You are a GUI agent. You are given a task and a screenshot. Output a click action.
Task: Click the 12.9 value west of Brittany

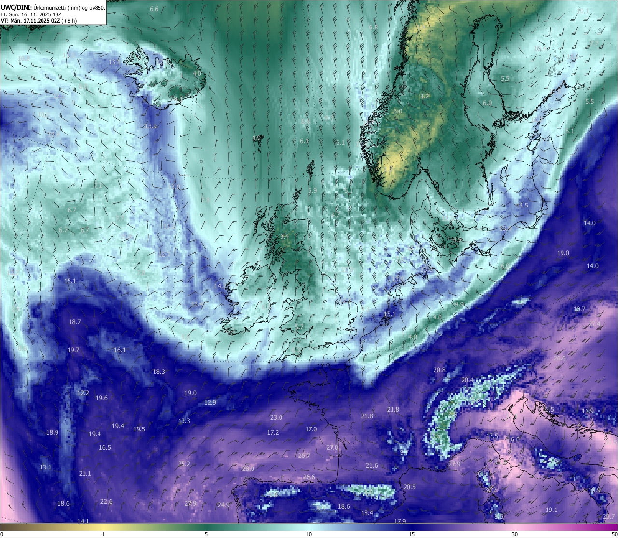tap(210, 403)
